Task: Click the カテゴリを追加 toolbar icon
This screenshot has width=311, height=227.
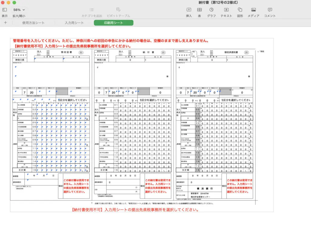Action: [91, 10]
